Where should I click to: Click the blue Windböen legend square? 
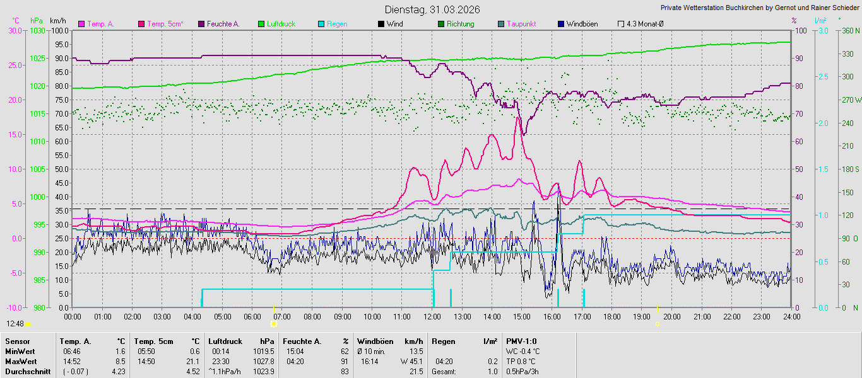[x=561, y=24]
